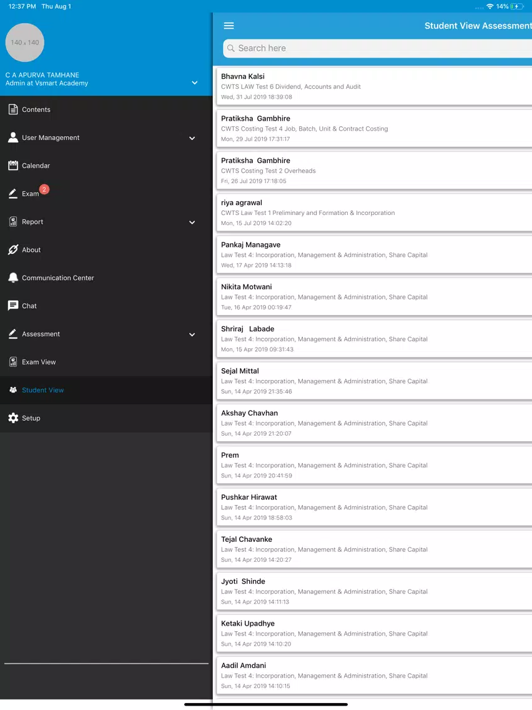
Task: Click the Chat bubble icon
Action: tap(13, 306)
